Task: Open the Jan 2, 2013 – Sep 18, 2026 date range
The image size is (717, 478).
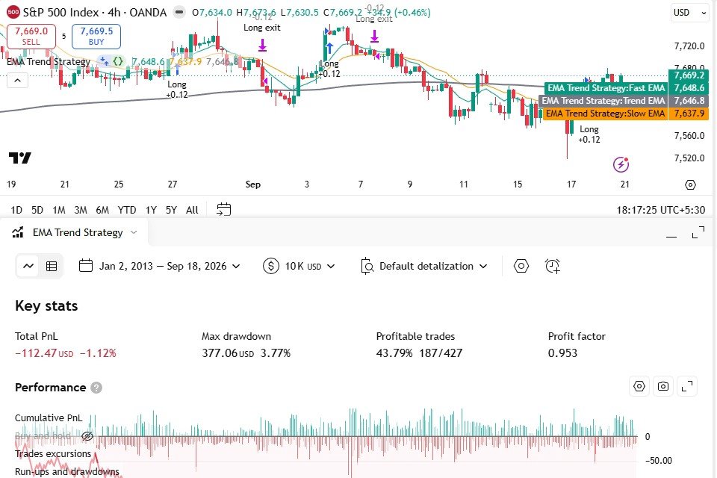Action: coord(159,266)
